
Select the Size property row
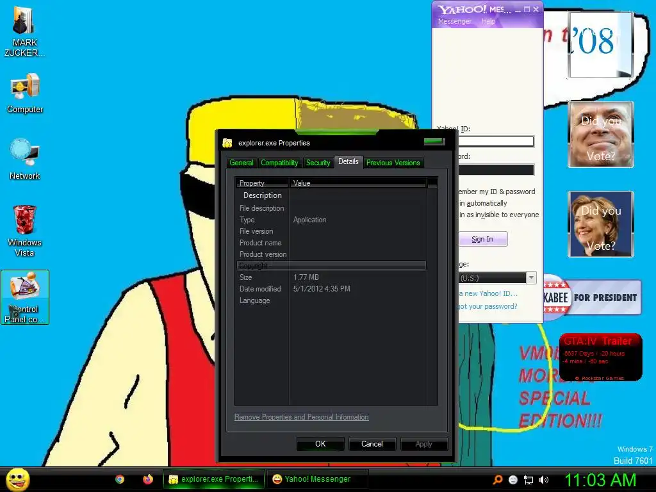331,277
